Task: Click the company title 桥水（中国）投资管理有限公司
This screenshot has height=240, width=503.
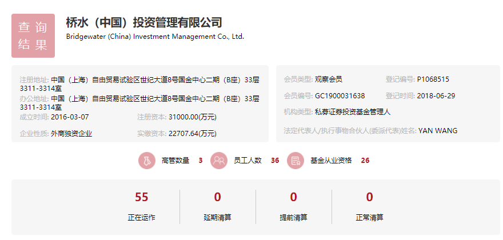Action: (143, 22)
